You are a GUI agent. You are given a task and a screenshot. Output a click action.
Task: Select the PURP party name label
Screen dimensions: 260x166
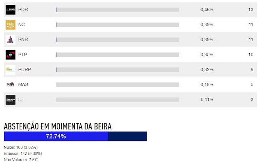(25, 69)
